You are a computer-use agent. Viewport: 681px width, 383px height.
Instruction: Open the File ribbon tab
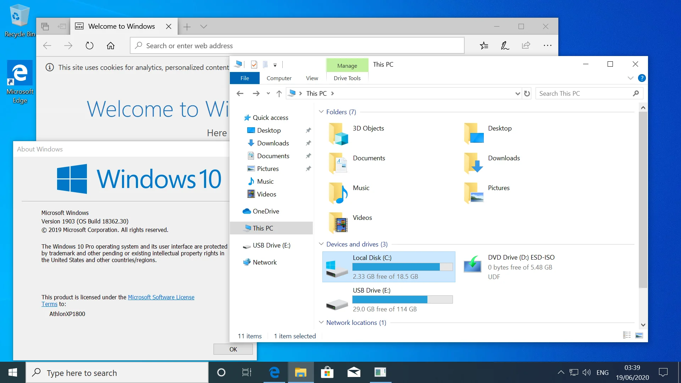(245, 78)
